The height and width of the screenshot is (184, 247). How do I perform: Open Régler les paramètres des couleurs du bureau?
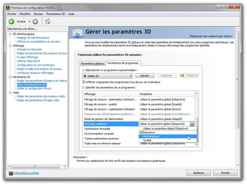pyautogui.click(x=42, y=53)
